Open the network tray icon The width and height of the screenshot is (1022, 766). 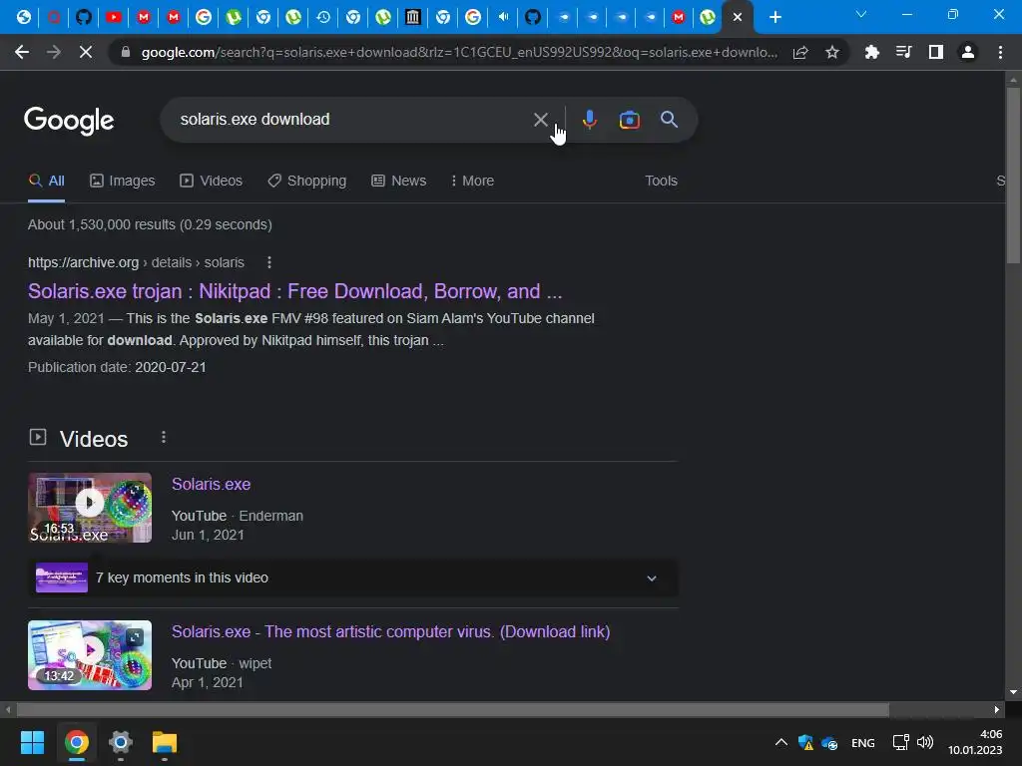[x=901, y=742]
